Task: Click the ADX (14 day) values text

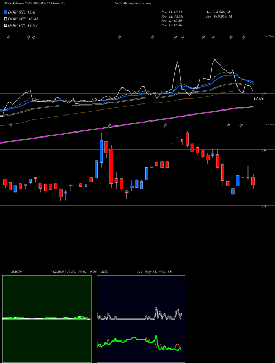Action: pyautogui.click(x=154, y=272)
